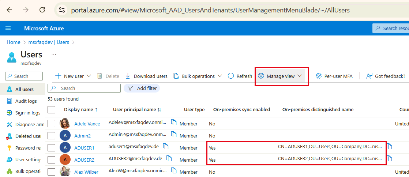The image size is (409, 177).
Task: Click the browser forward arrow
Action: (26, 10)
